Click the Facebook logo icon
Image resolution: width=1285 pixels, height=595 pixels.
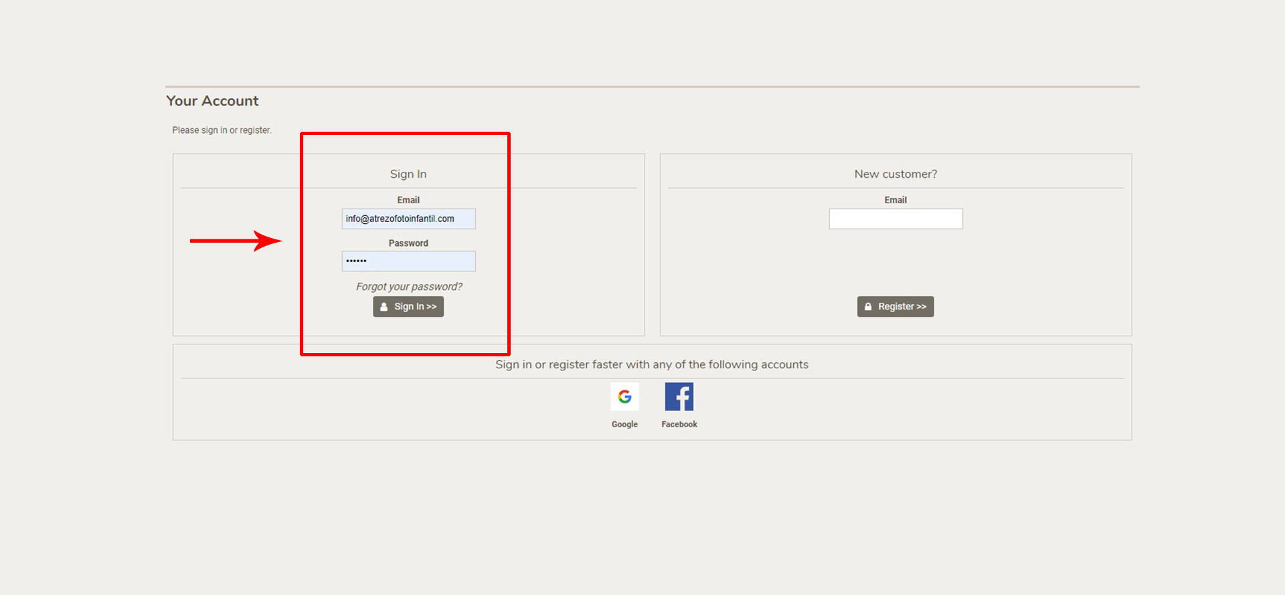pos(679,396)
